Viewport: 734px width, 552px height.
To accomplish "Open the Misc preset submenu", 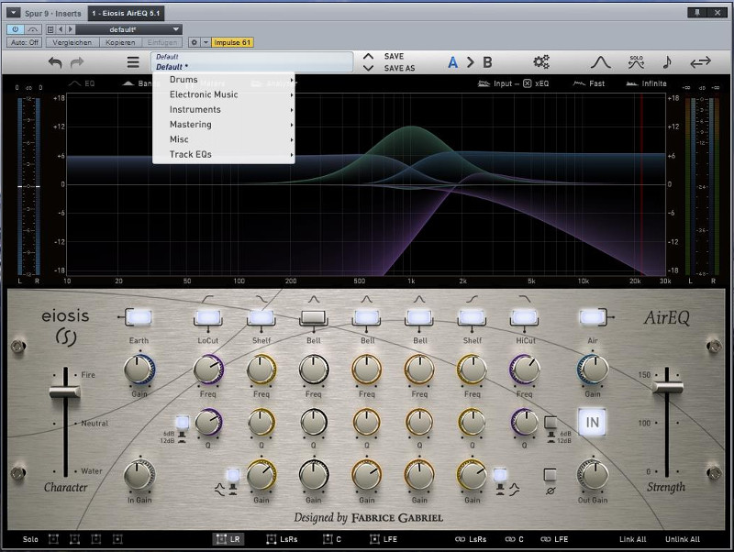I will point(224,139).
